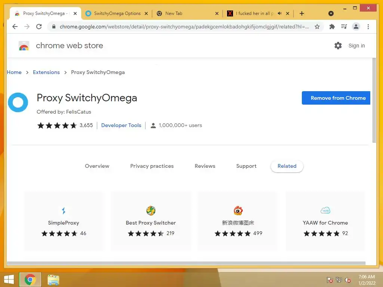The height and width of the screenshot is (287, 383).
Task: Click the network tray icon
Action: 339,280
